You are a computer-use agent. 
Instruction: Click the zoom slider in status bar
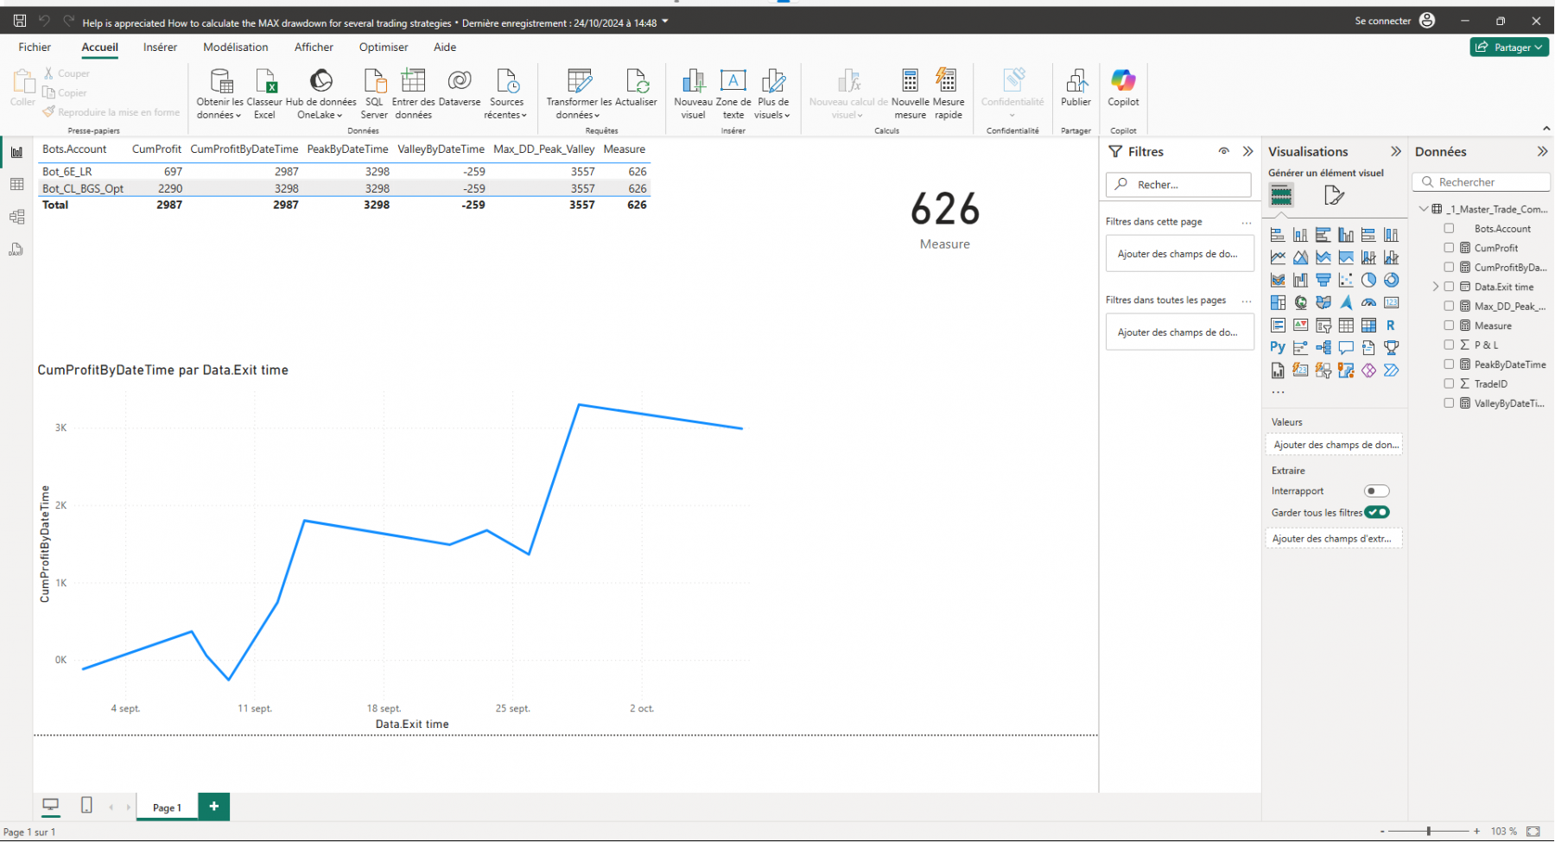1429,831
